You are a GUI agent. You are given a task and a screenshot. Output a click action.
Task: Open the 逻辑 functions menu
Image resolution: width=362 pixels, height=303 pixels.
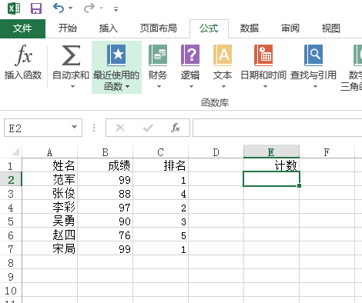point(190,67)
